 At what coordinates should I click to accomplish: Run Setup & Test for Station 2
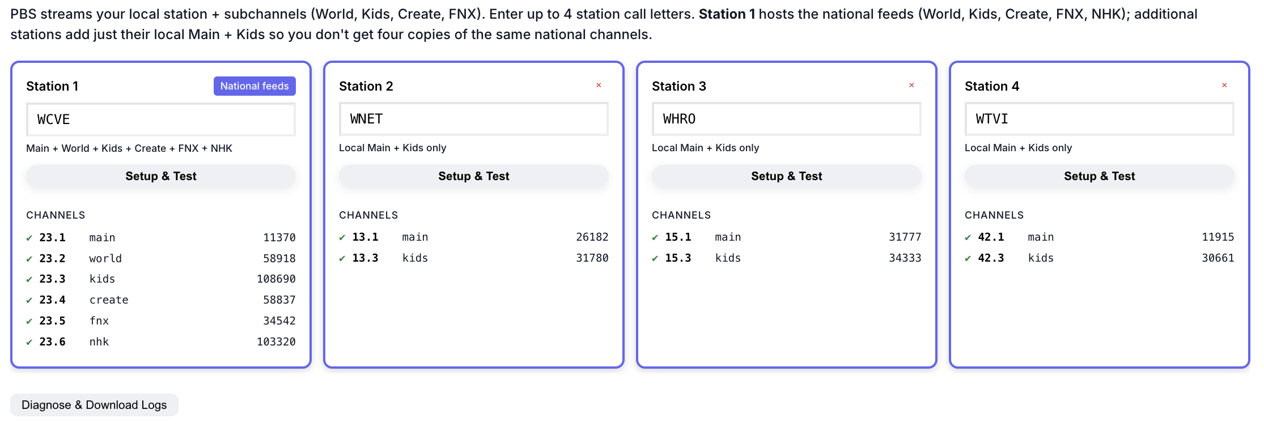coord(474,176)
